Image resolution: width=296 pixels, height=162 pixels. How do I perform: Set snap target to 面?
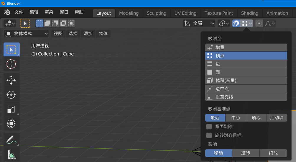(x=246, y=72)
